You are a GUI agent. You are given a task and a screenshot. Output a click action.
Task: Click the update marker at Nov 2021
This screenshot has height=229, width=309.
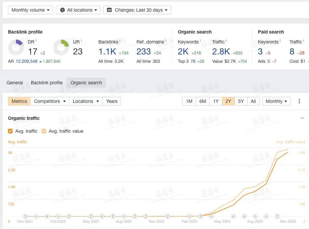[x=26, y=216]
